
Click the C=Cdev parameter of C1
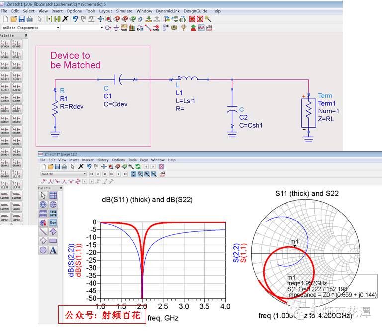coord(115,104)
